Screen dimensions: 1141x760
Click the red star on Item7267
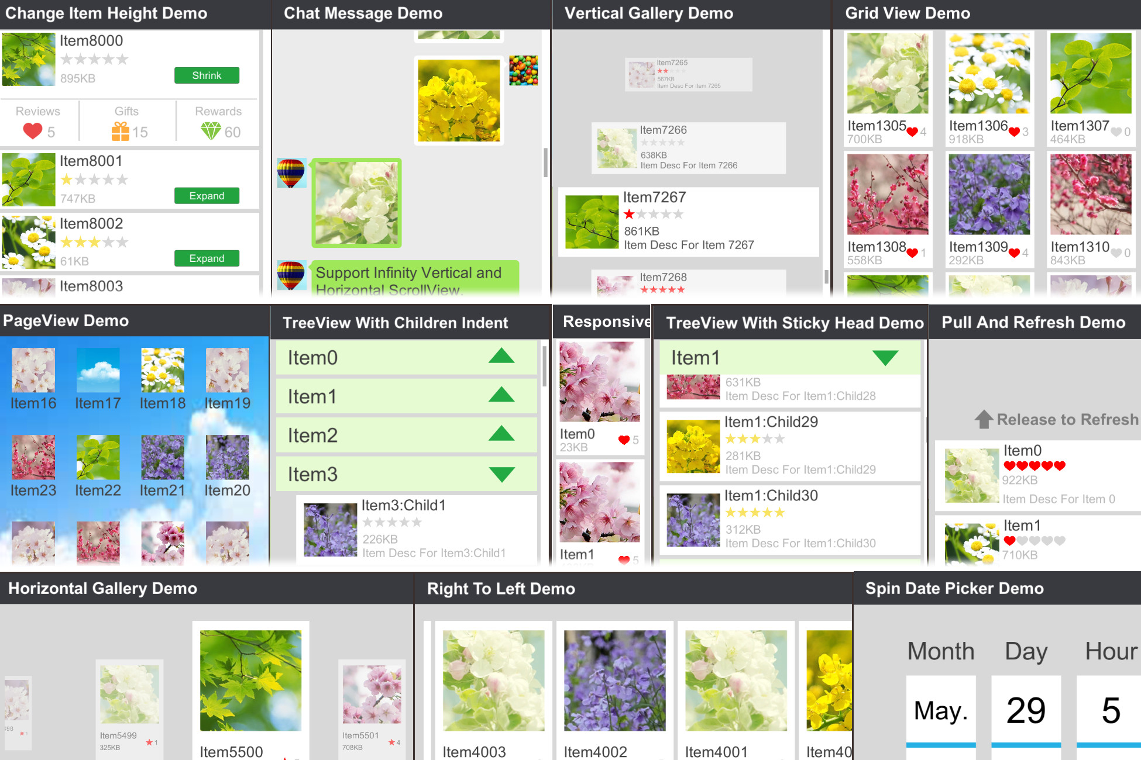(629, 214)
